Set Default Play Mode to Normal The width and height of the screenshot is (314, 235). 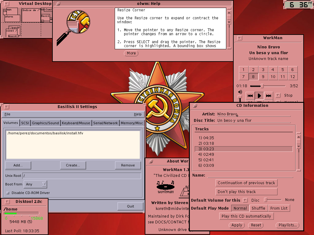pos(240,208)
